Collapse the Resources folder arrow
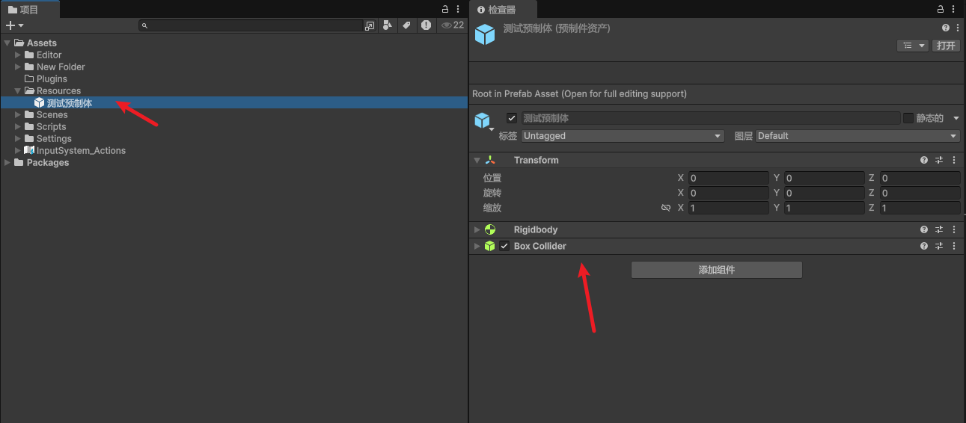This screenshot has width=966, height=423. click(x=18, y=91)
